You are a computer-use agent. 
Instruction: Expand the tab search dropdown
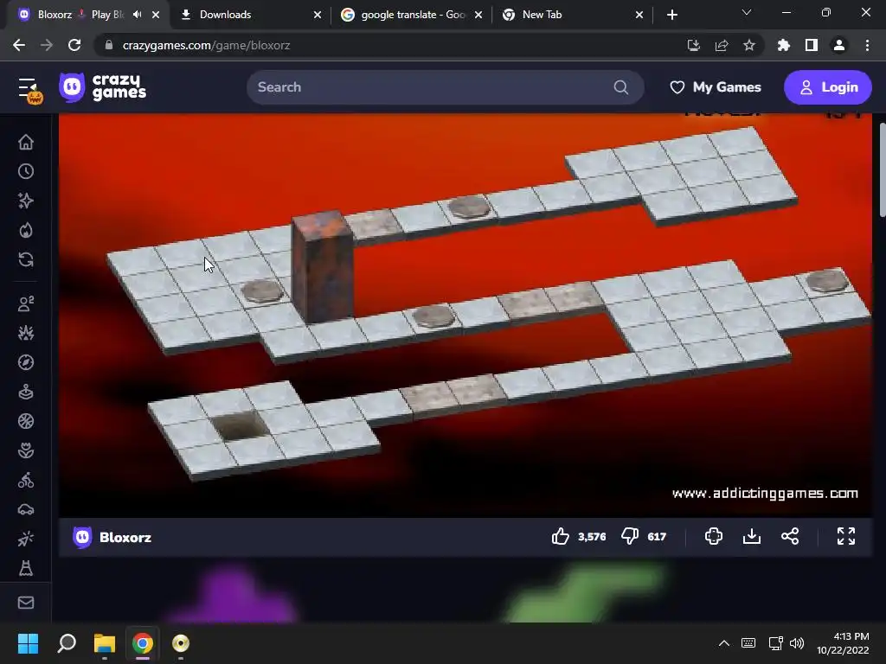tap(747, 12)
